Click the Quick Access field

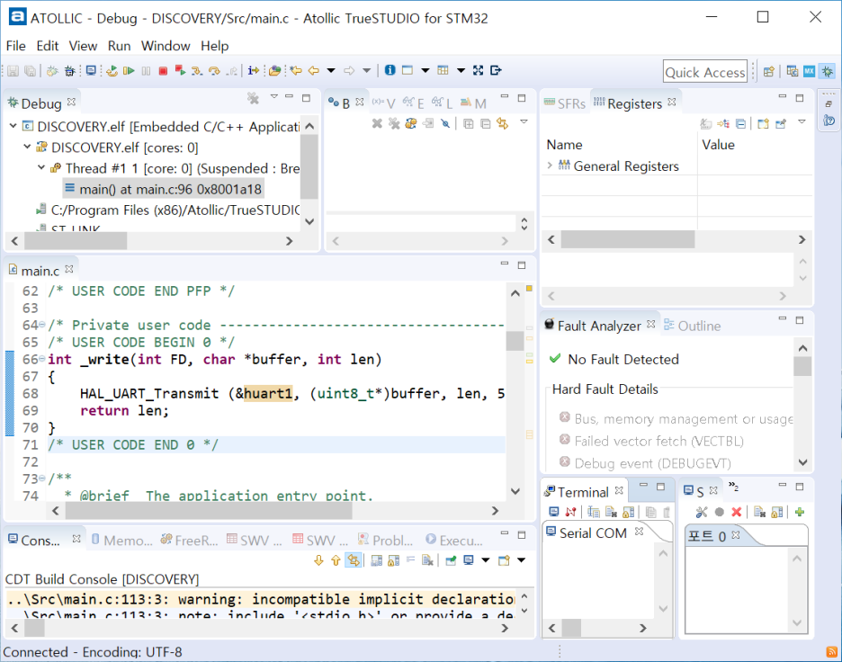(705, 71)
